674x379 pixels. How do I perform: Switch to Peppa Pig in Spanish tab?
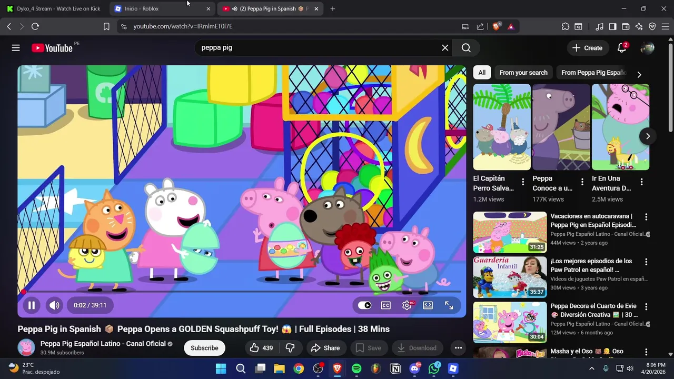pos(270,8)
